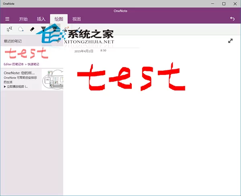Image resolution: width=241 pixels, height=196 pixels.
Task: Switch to the 视图 tab
Action: [77, 19]
